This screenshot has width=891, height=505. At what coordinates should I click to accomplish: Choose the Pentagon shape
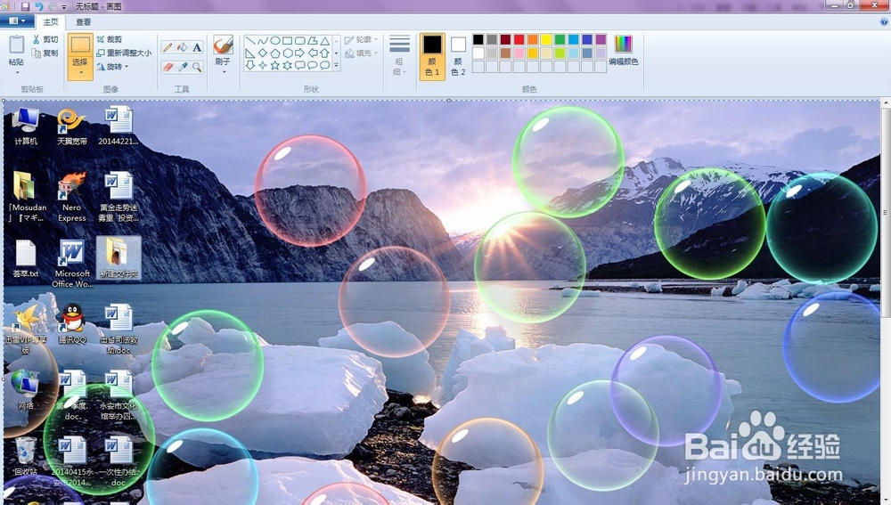[x=275, y=53]
